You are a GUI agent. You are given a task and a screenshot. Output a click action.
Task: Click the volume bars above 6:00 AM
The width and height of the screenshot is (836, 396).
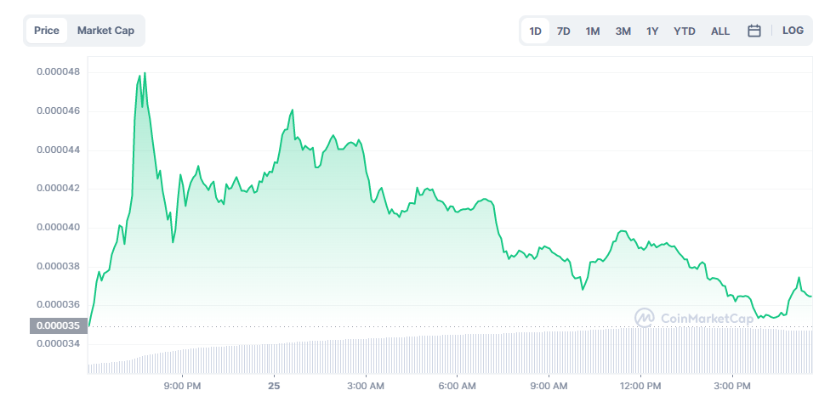(458, 354)
